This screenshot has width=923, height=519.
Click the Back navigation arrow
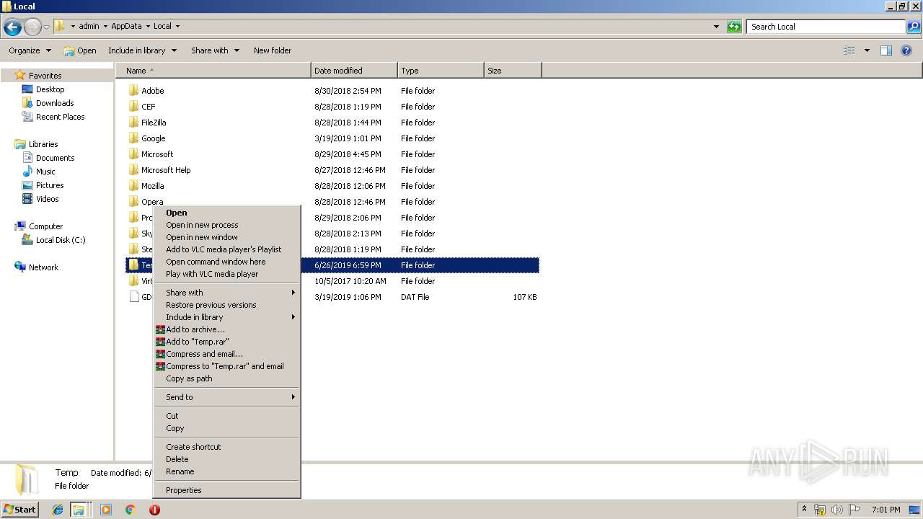pyautogui.click(x=12, y=27)
